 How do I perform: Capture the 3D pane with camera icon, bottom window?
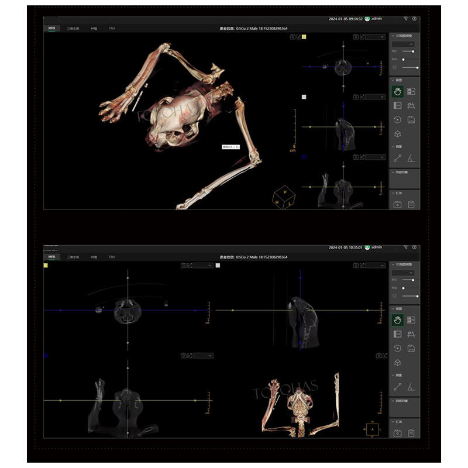tap(378, 356)
